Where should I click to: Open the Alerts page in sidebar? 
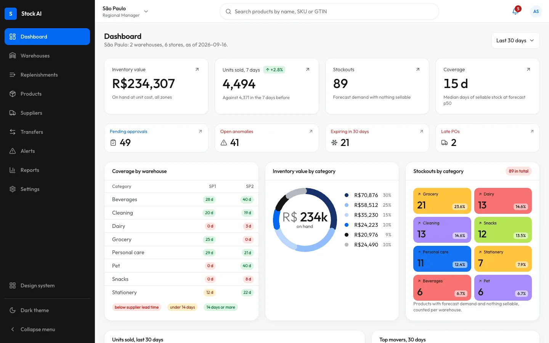(x=47, y=151)
